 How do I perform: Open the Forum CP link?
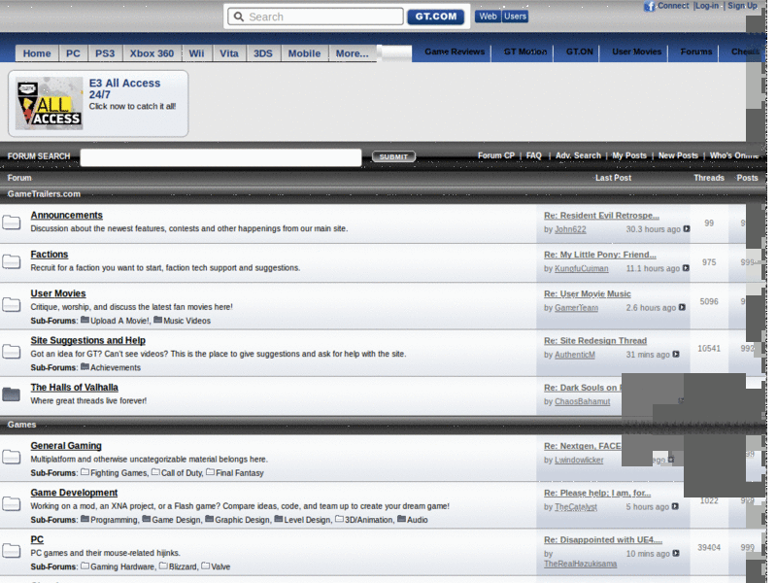pos(496,155)
